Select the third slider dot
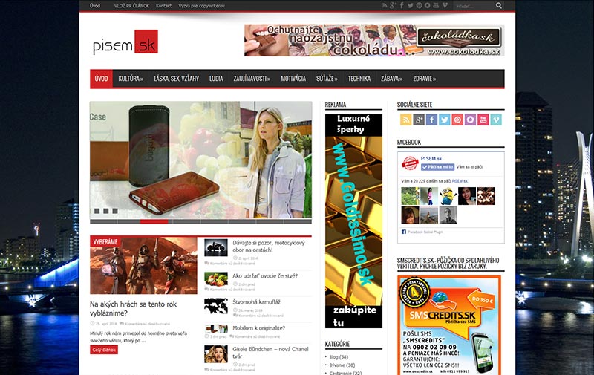The image size is (594, 375). (115, 211)
